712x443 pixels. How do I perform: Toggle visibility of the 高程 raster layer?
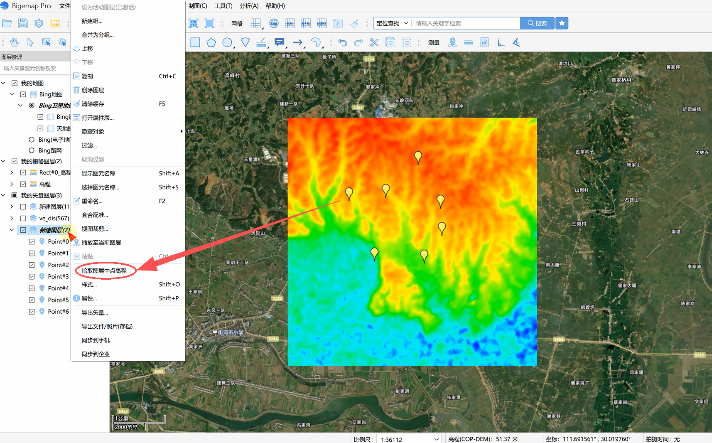[23, 184]
